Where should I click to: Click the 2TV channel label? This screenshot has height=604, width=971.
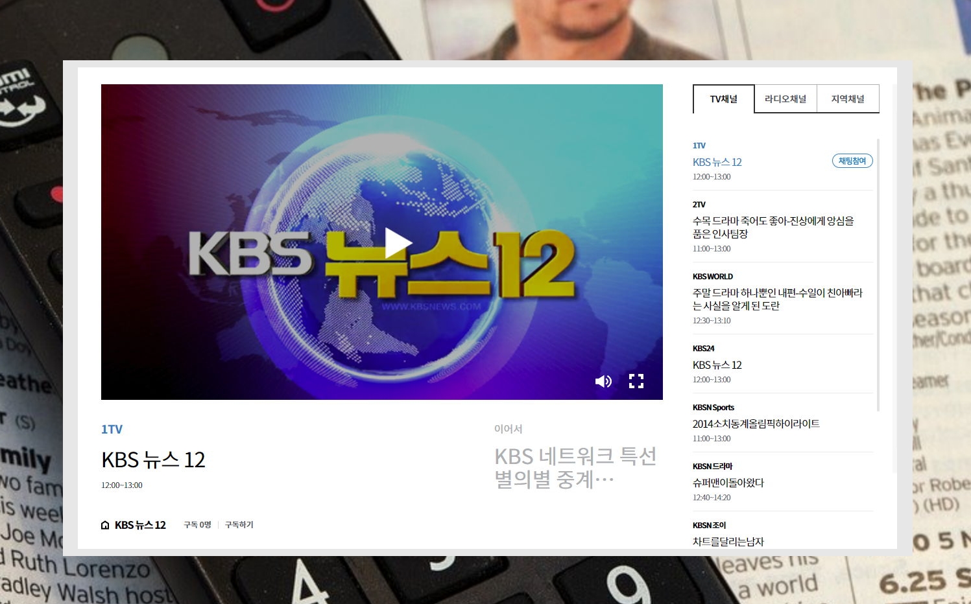699,204
